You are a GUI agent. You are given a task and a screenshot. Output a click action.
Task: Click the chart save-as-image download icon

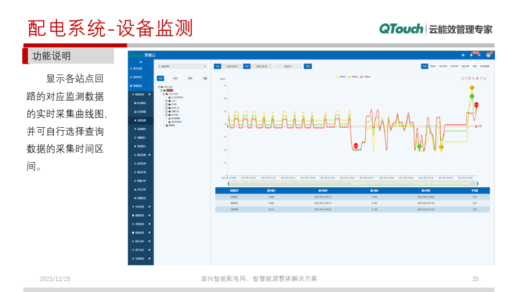coord(485,78)
